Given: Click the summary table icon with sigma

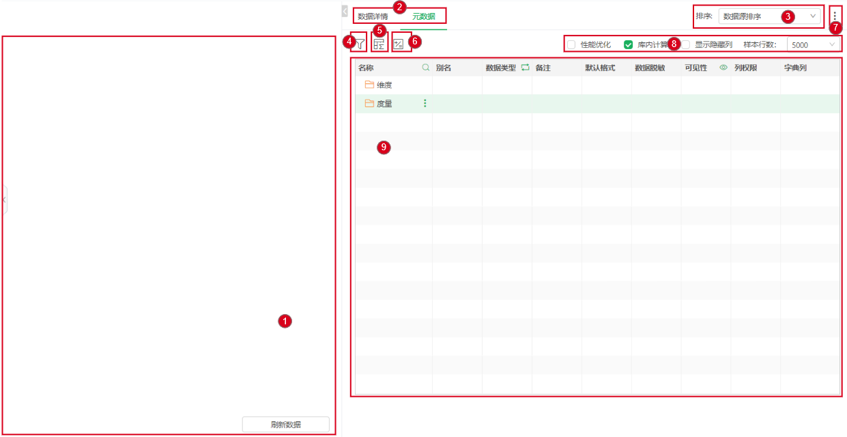Looking at the screenshot, I should pos(379,44).
